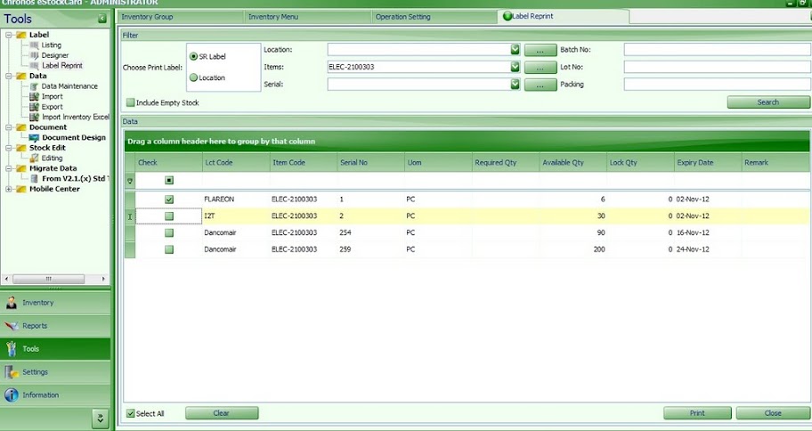This screenshot has width=812, height=431.
Task: Toggle the header filter-row checkbox
Action: coord(169,180)
